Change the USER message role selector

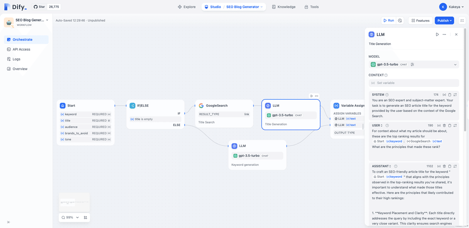coord(377,125)
